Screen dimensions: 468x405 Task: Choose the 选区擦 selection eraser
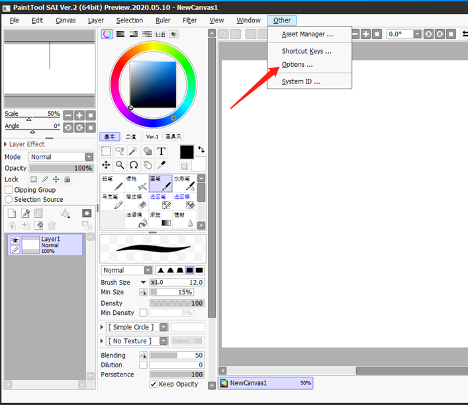(185, 201)
